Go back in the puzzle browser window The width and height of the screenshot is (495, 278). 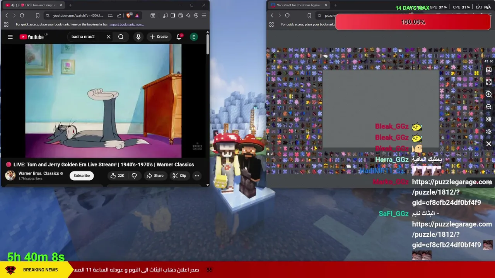point(272,15)
